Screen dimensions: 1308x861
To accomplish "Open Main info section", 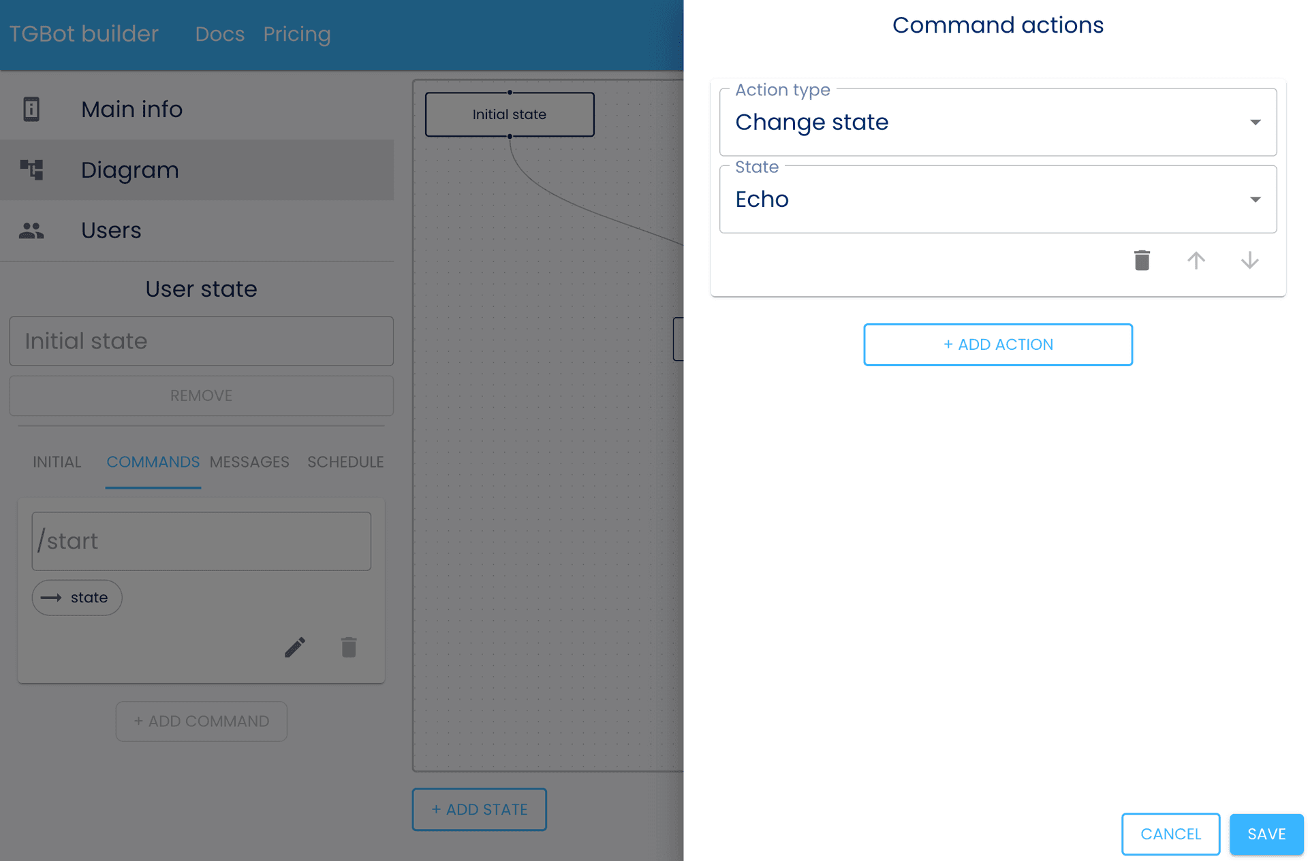I will 197,109.
